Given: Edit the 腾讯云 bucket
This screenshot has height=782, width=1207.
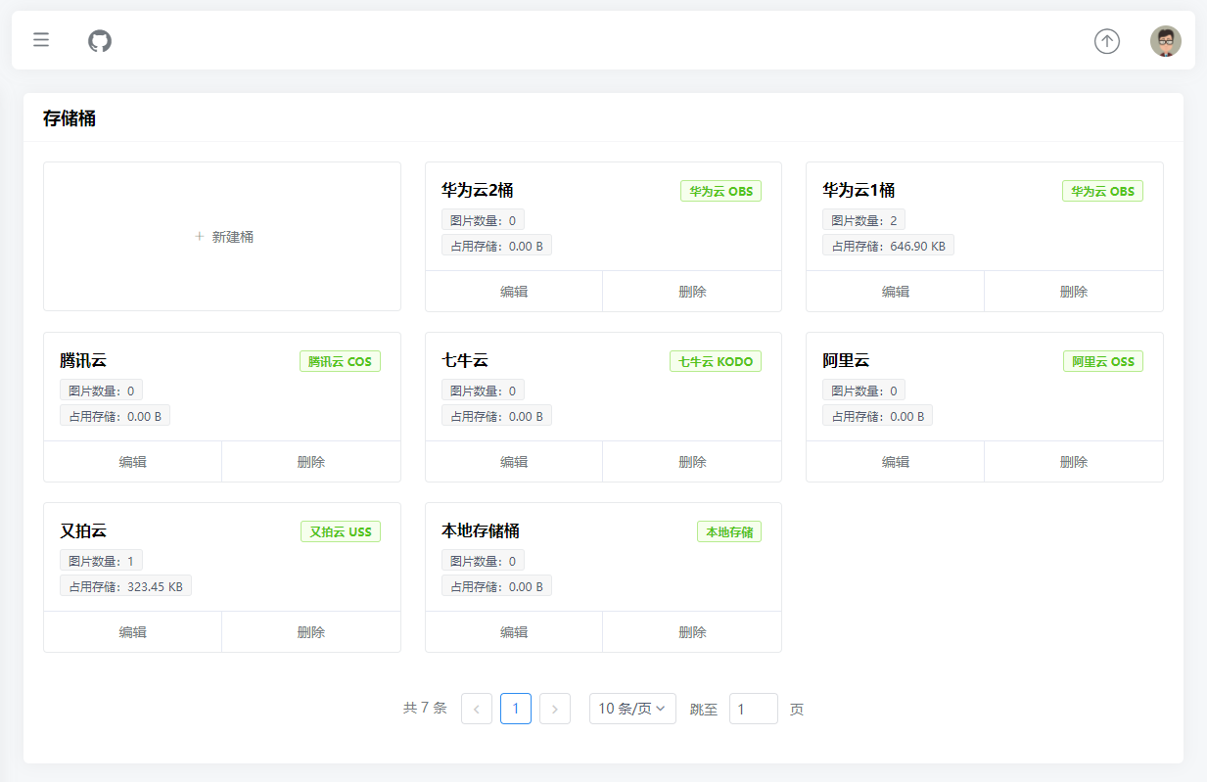Looking at the screenshot, I should [133, 462].
